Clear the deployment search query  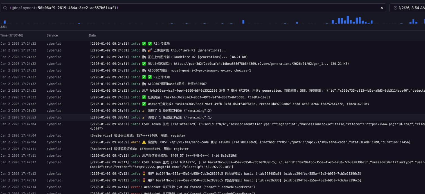coord(382,8)
